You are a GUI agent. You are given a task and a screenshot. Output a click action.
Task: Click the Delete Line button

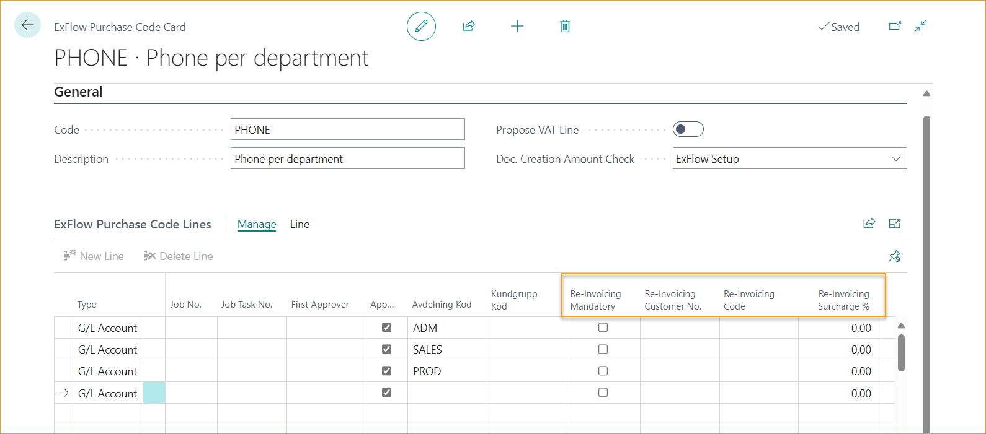click(179, 256)
